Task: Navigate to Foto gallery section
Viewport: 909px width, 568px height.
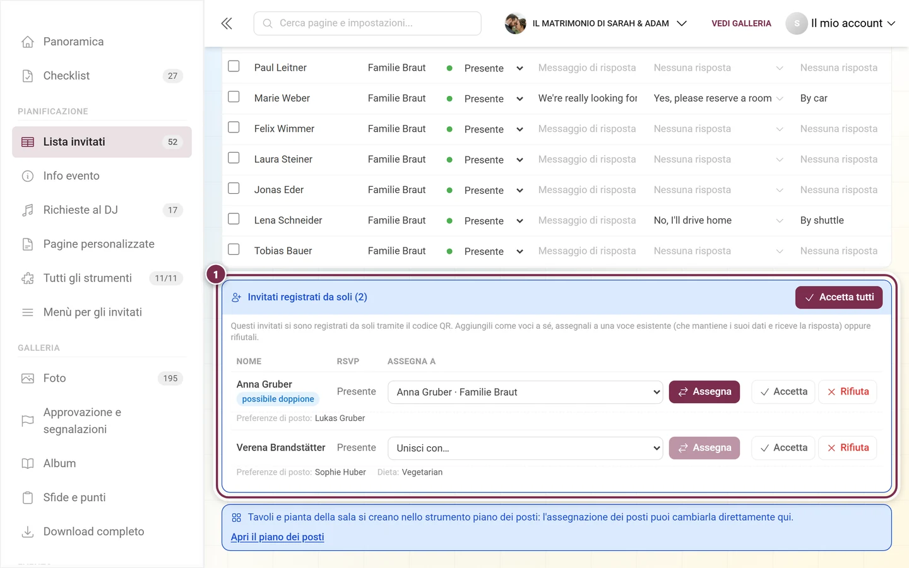Action: click(102, 379)
